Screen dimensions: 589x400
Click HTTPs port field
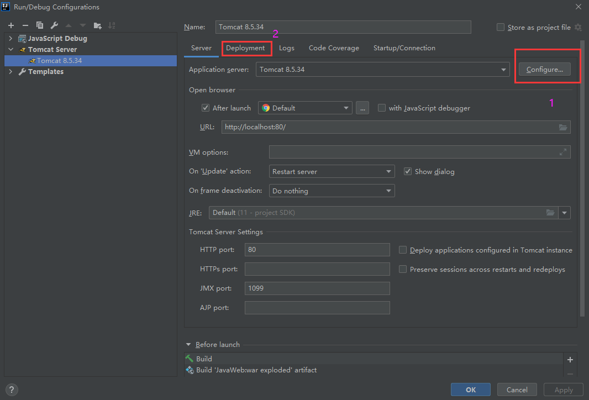tap(317, 269)
